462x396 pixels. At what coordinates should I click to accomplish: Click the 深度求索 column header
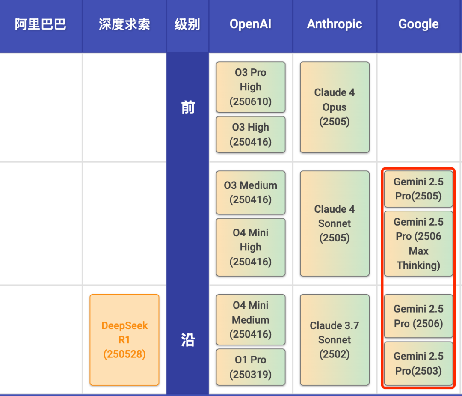tap(124, 24)
